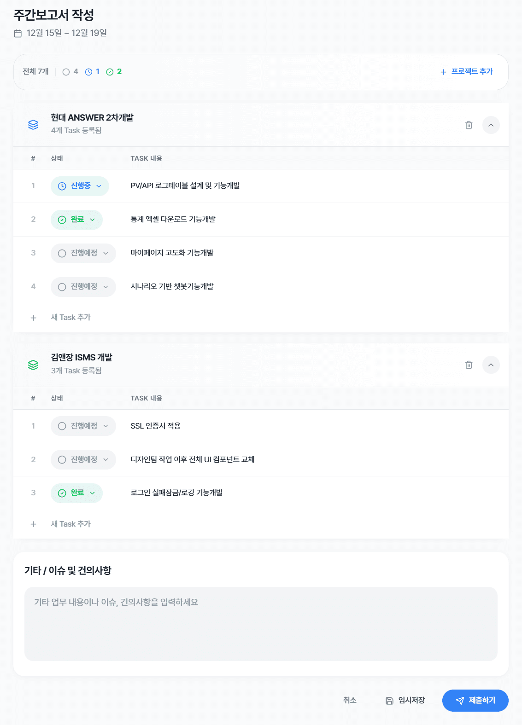Click the plus icon beside 새 Task 추가 in 현대 project
Image resolution: width=522 pixels, height=725 pixels.
pyautogui.click(x=33, y=317)
